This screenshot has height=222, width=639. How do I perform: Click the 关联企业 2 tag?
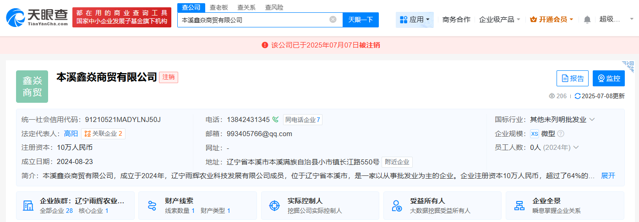[x=103, y=134]
